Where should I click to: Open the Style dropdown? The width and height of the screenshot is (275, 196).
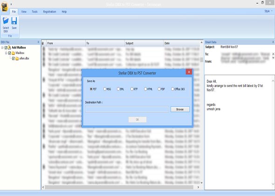(268, 11)
